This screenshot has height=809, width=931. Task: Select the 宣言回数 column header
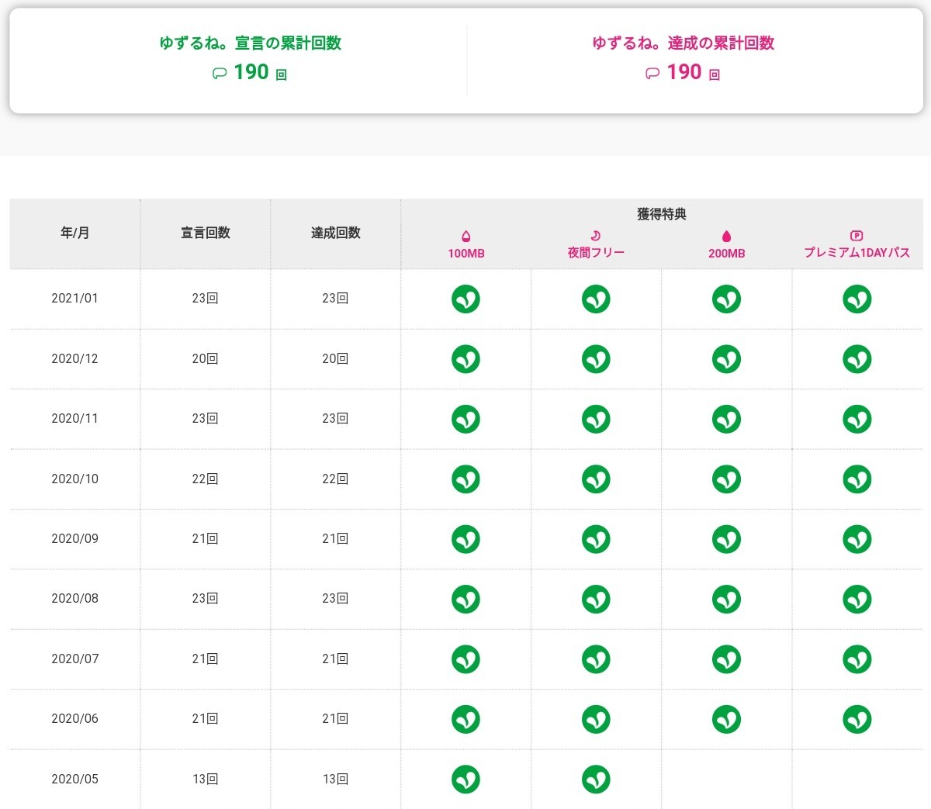[x=206, y=233]
